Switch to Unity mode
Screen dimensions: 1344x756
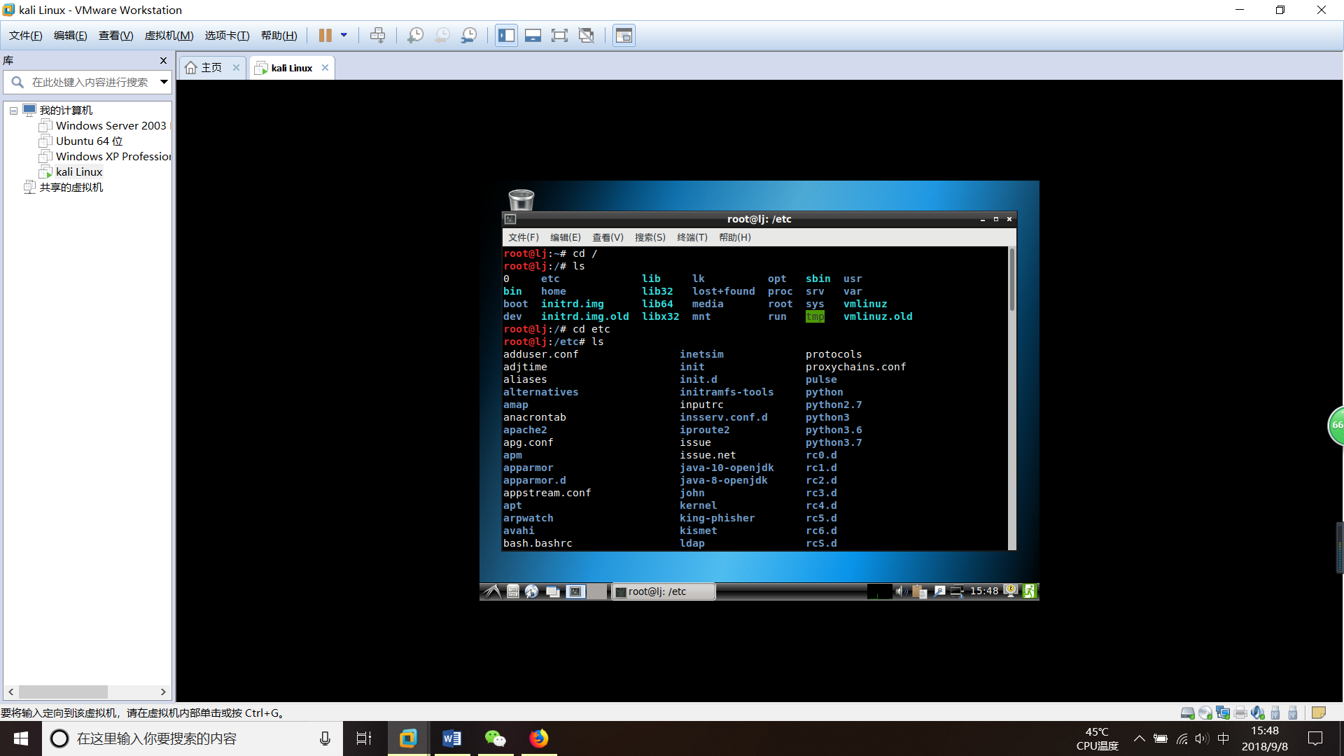coord(587,36)
